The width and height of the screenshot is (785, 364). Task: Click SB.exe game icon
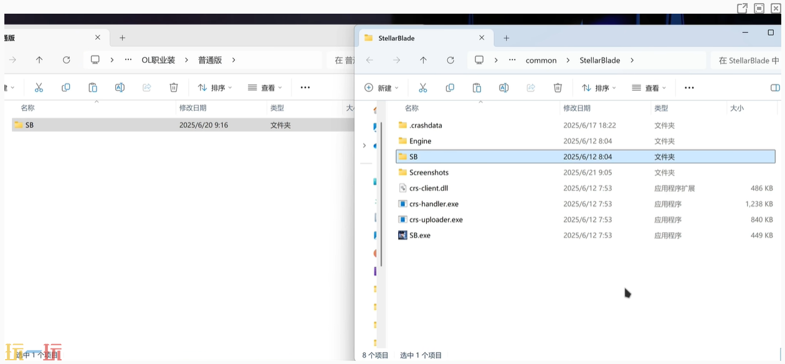click(x=402, y=235)
